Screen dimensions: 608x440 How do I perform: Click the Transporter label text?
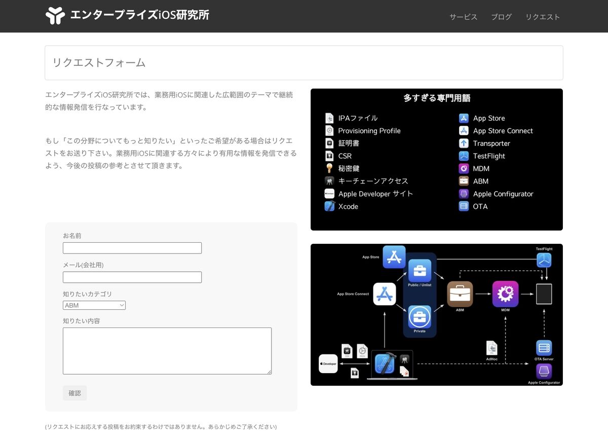pyautogui.click(x=491, y=143)
